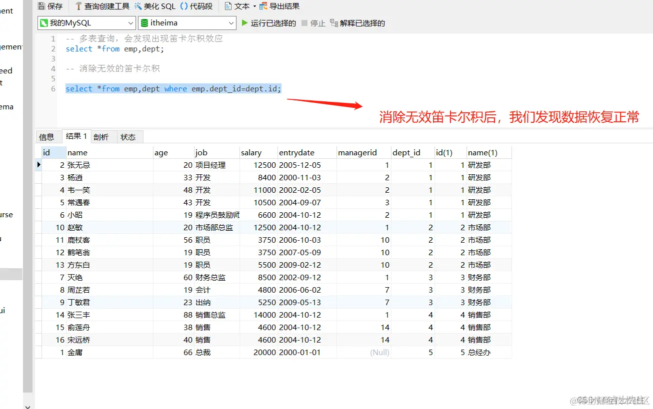Click the entrydate cell 2005-12-05
Viewport: 653px width, 409px height.
point(307,165)
